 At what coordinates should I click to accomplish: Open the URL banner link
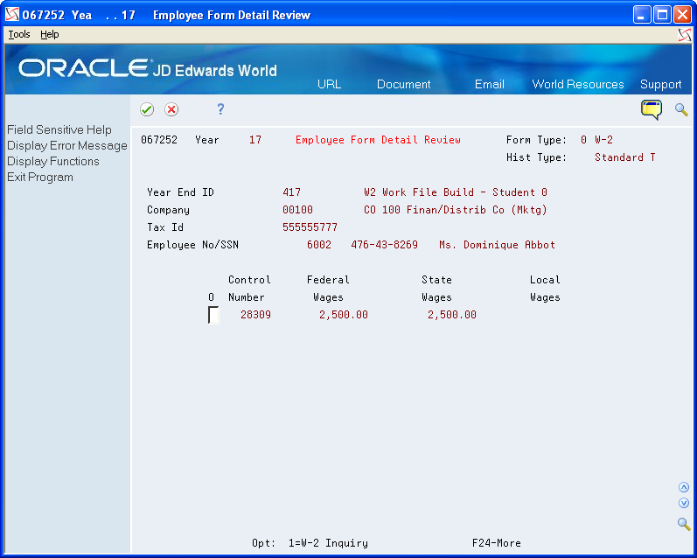click(x=329, y=85)
